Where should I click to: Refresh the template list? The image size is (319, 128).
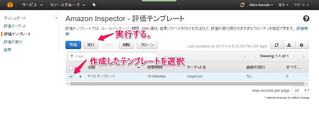click(x=277, y=45)
